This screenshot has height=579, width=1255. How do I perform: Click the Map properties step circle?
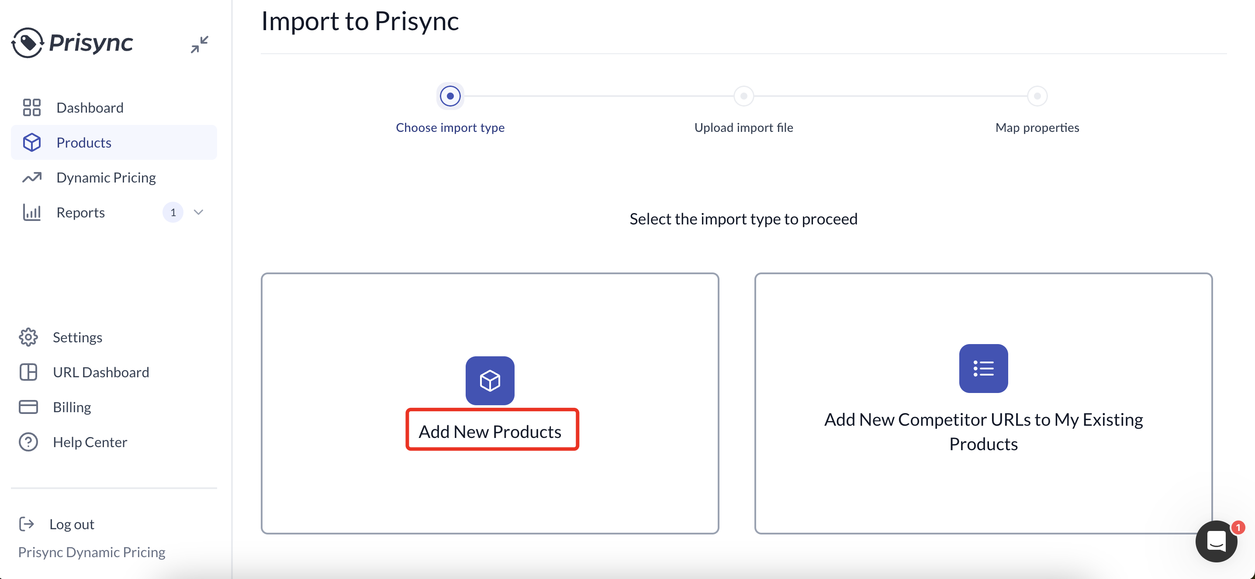pos(1037,96)
